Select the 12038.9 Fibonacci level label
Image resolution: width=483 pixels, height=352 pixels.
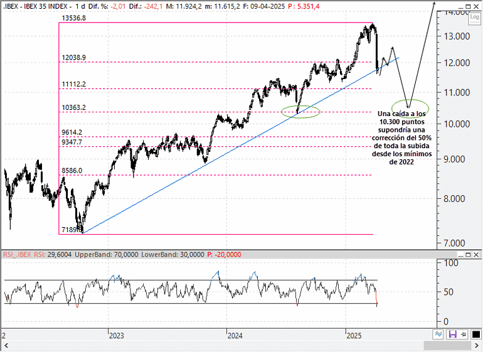click(x=74, y=58)
